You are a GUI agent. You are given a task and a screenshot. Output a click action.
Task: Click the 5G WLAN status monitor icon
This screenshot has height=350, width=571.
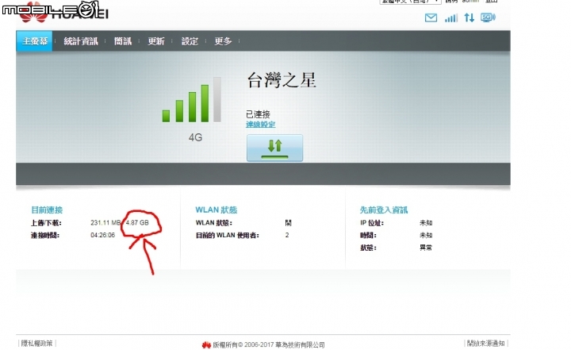click(x=488, y=17)
